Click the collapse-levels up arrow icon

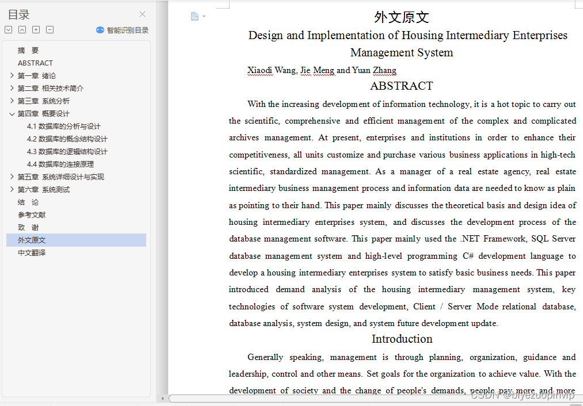22,30
